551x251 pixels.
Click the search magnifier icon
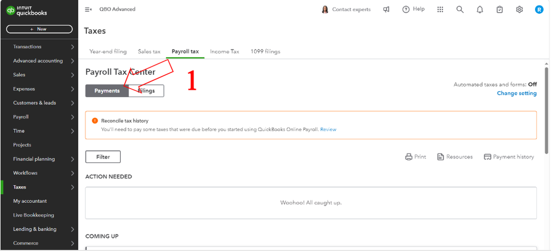point(460,9)
